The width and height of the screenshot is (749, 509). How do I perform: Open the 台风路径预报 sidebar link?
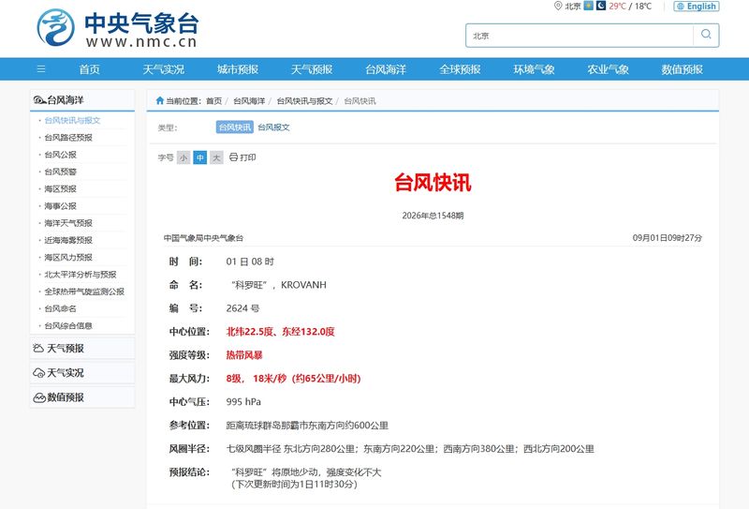[x=68, y=137]
